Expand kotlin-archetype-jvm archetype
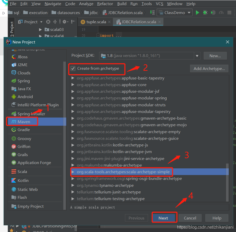236x232 pixels. point(73,152)
